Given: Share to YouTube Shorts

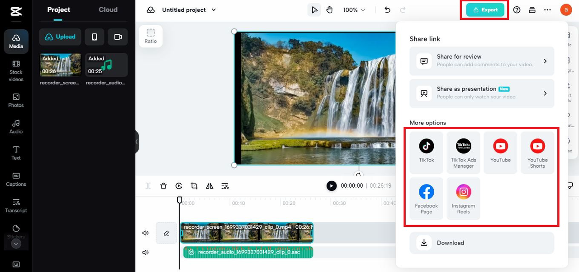Looking at the screenshot, I should point(537,152).
